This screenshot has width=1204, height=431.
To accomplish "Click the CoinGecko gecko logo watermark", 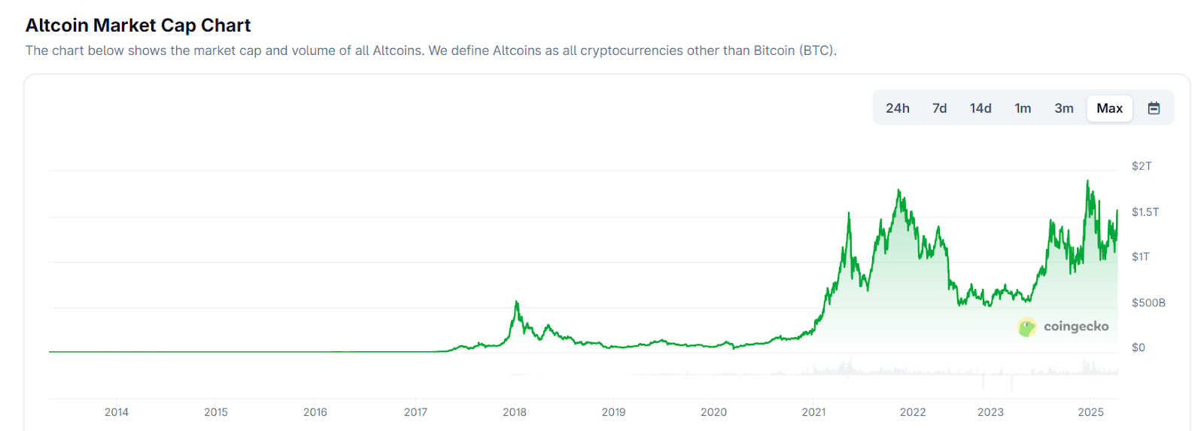I will point(1026,326).
